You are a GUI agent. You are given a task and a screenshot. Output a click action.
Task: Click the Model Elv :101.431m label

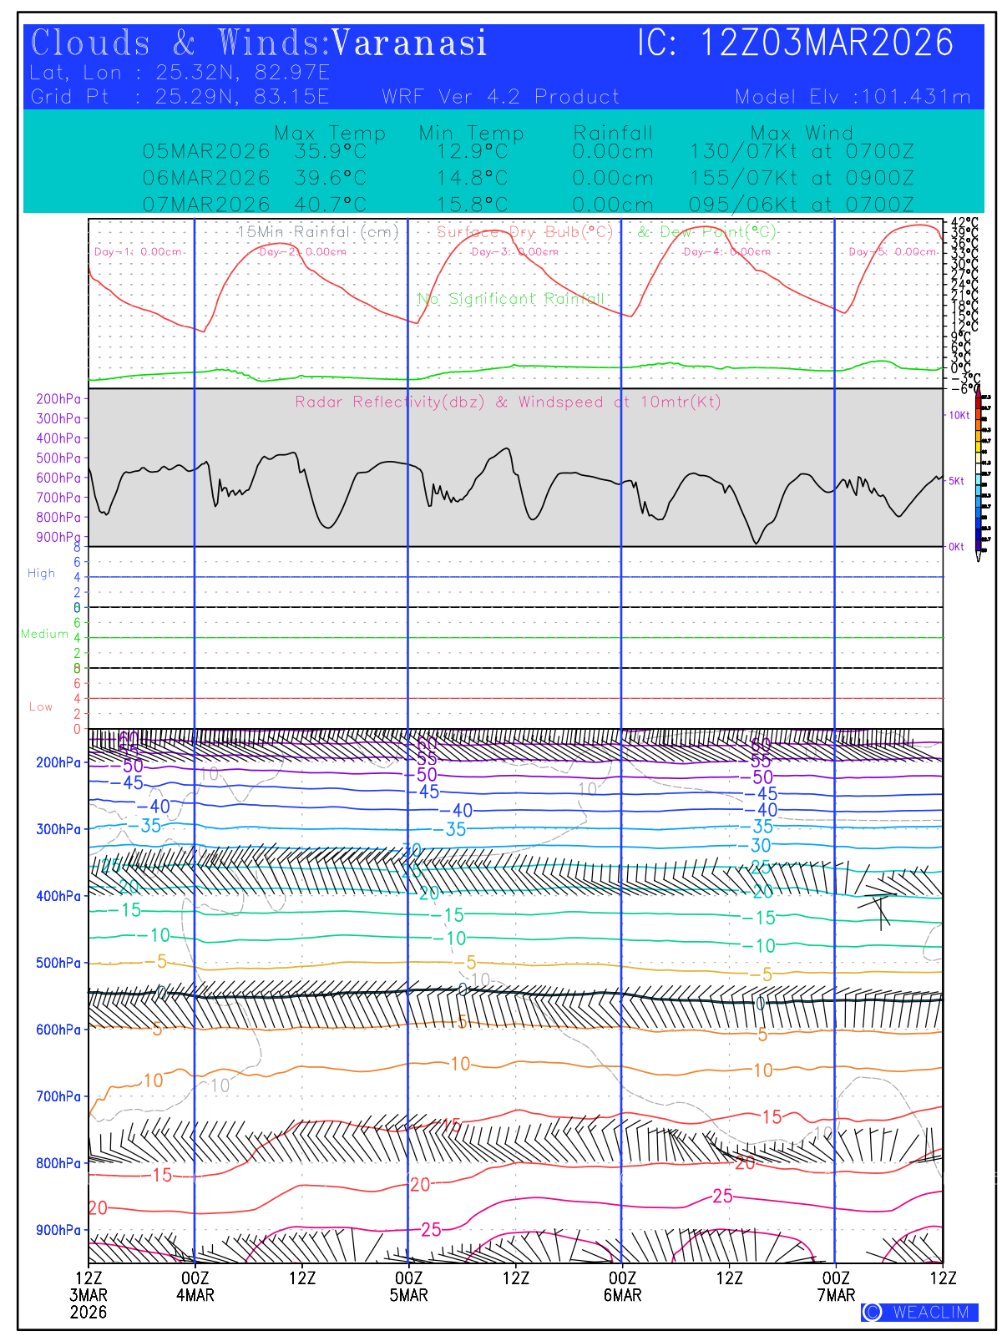point(853,97)
